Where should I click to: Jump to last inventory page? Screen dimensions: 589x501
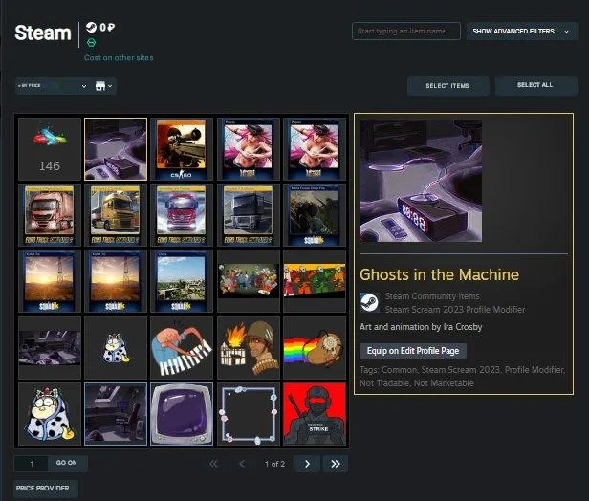pyautogui.click(x=336, y=464)
